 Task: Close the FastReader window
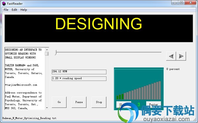(x=190, y=3)
